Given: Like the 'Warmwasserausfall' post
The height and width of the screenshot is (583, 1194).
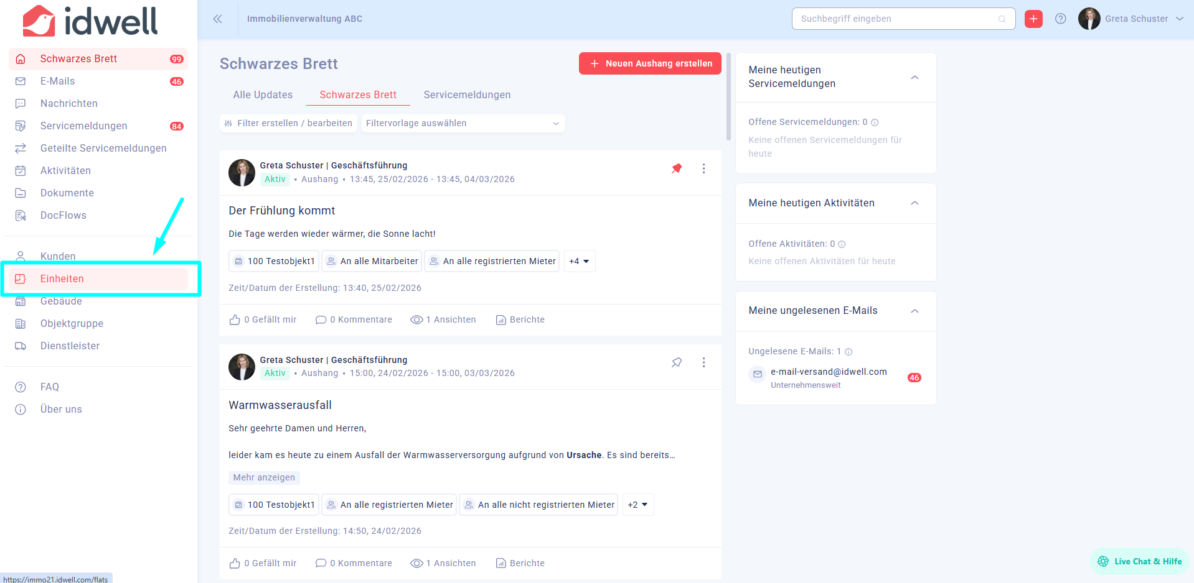Looking at the screenshot, I should [263, 563].
